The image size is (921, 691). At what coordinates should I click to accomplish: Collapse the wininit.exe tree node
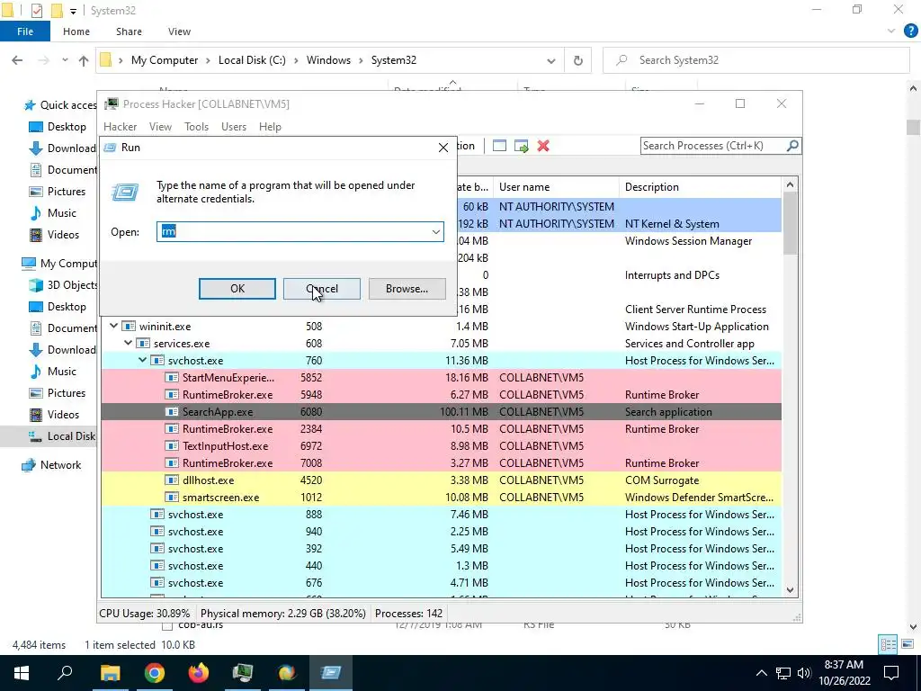[x=114, y=326]
